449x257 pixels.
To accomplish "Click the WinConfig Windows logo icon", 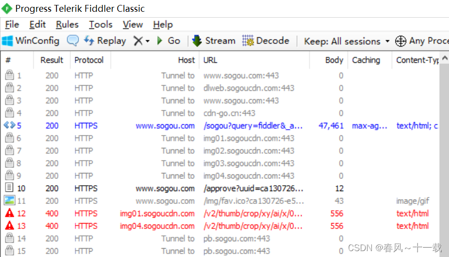I will tap(7, 41).
